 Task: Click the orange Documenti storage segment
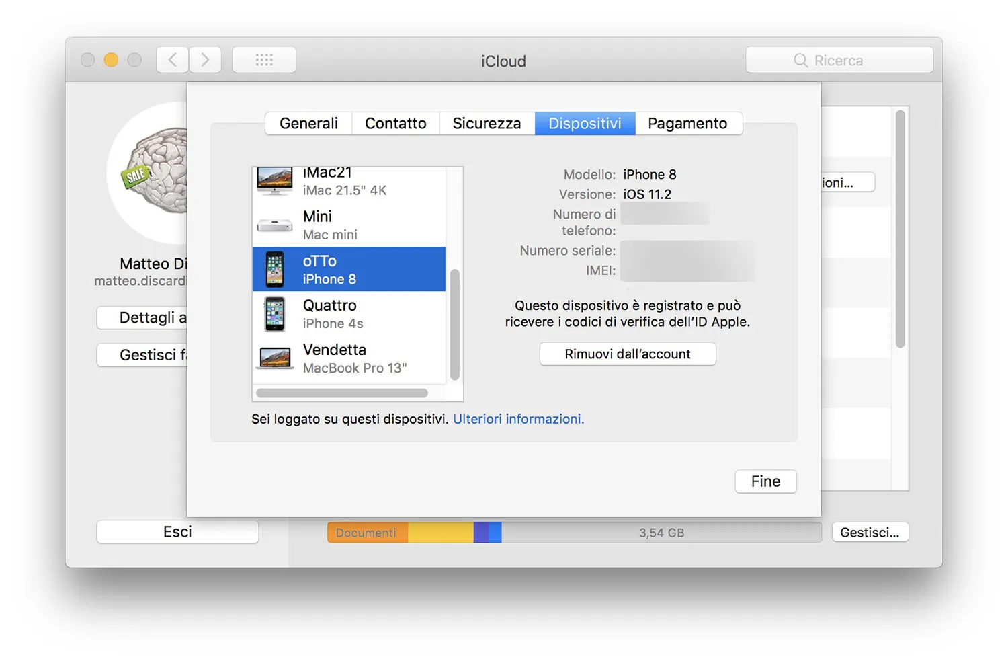point(368,533)
